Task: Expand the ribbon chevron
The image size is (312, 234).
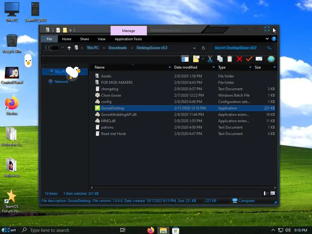Action: 267,39
